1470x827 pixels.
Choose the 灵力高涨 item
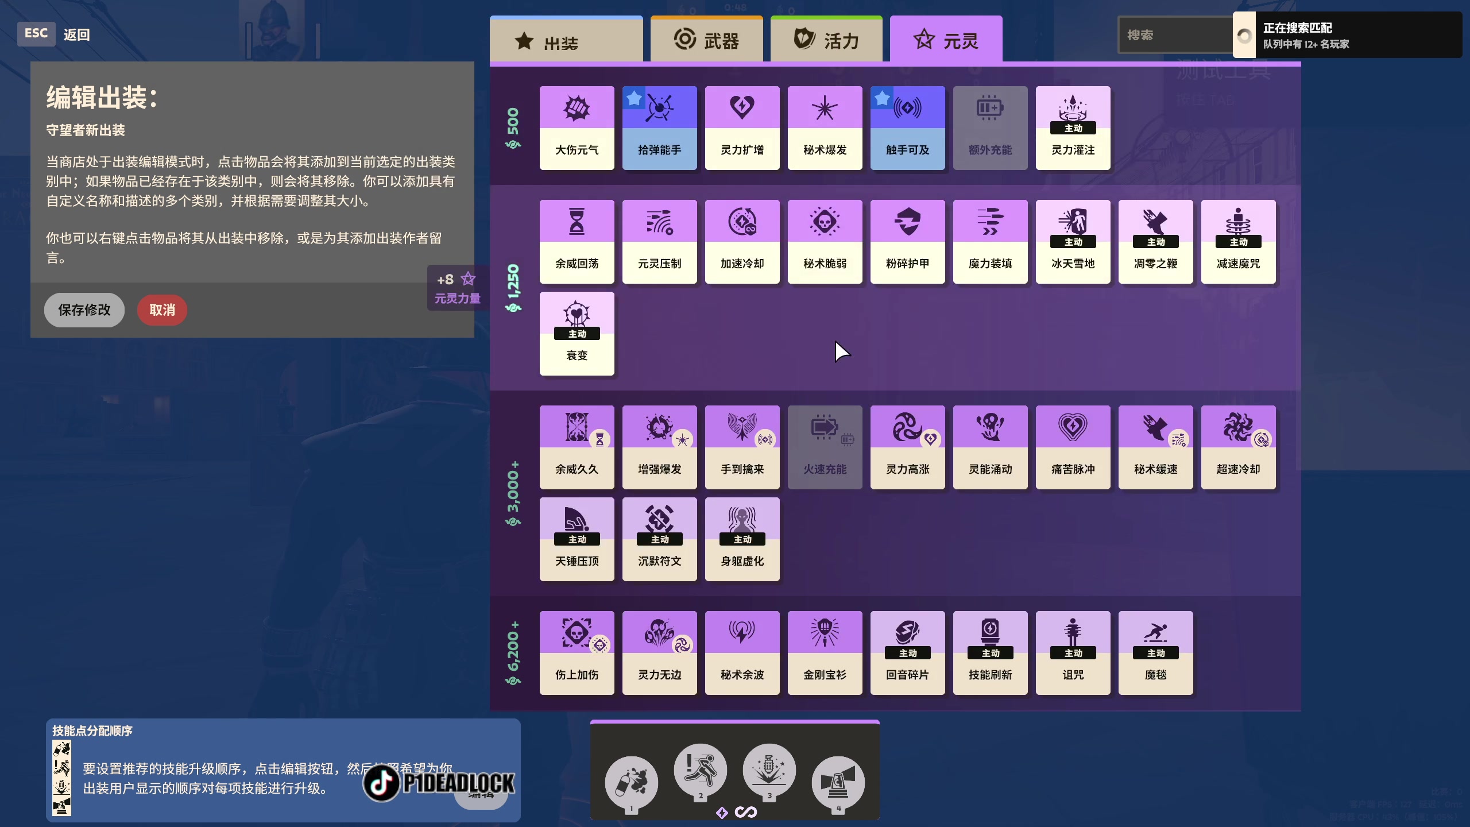pyautogui.click(x=907, y=447)
